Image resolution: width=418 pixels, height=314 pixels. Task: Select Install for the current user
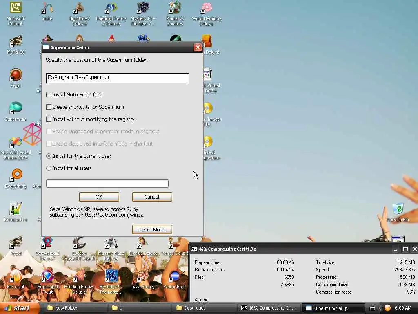[x=49, y=156]
